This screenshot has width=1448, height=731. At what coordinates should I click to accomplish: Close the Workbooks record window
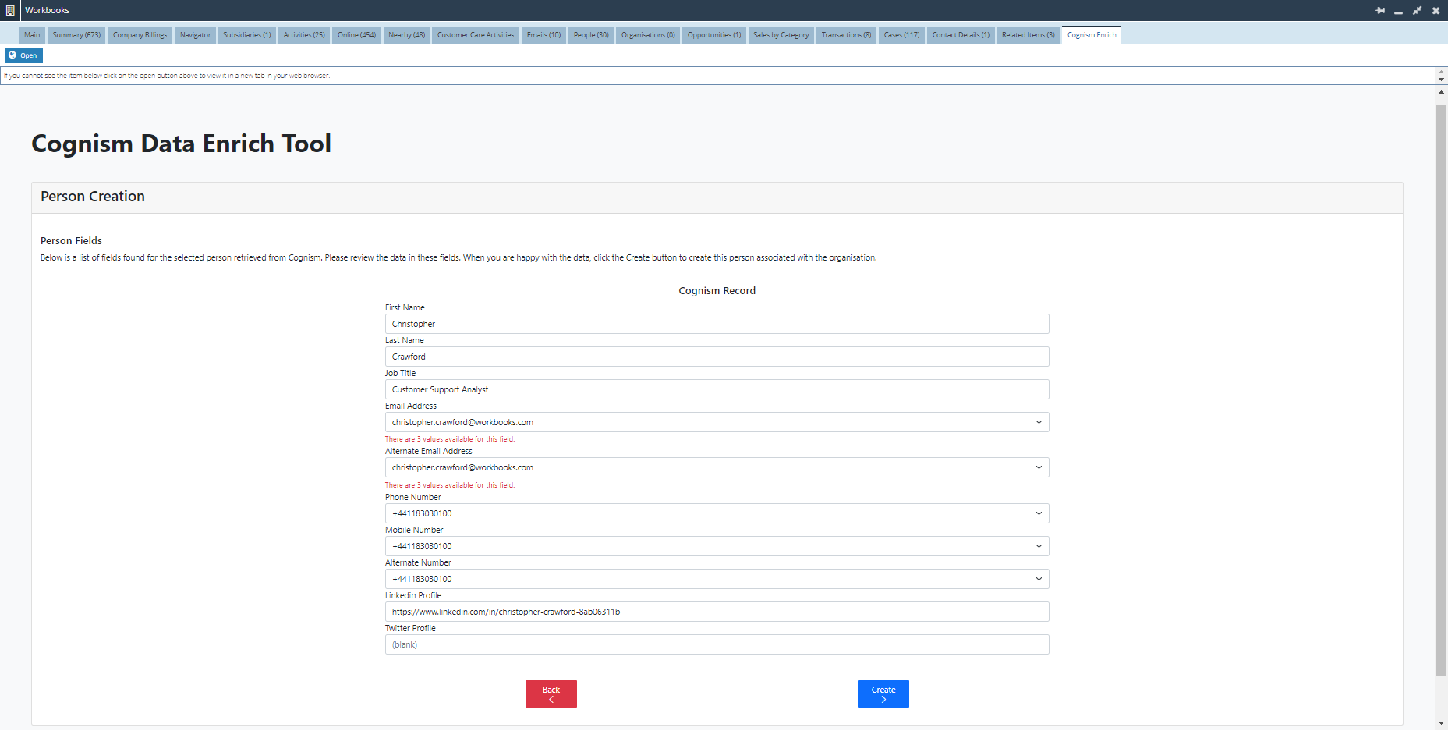pos(1436,10)
